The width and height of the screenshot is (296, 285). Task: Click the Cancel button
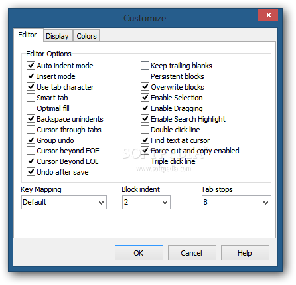[x=192, y=252]
